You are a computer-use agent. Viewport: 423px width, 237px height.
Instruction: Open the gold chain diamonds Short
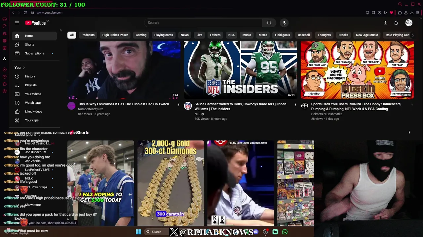[171, 183]
